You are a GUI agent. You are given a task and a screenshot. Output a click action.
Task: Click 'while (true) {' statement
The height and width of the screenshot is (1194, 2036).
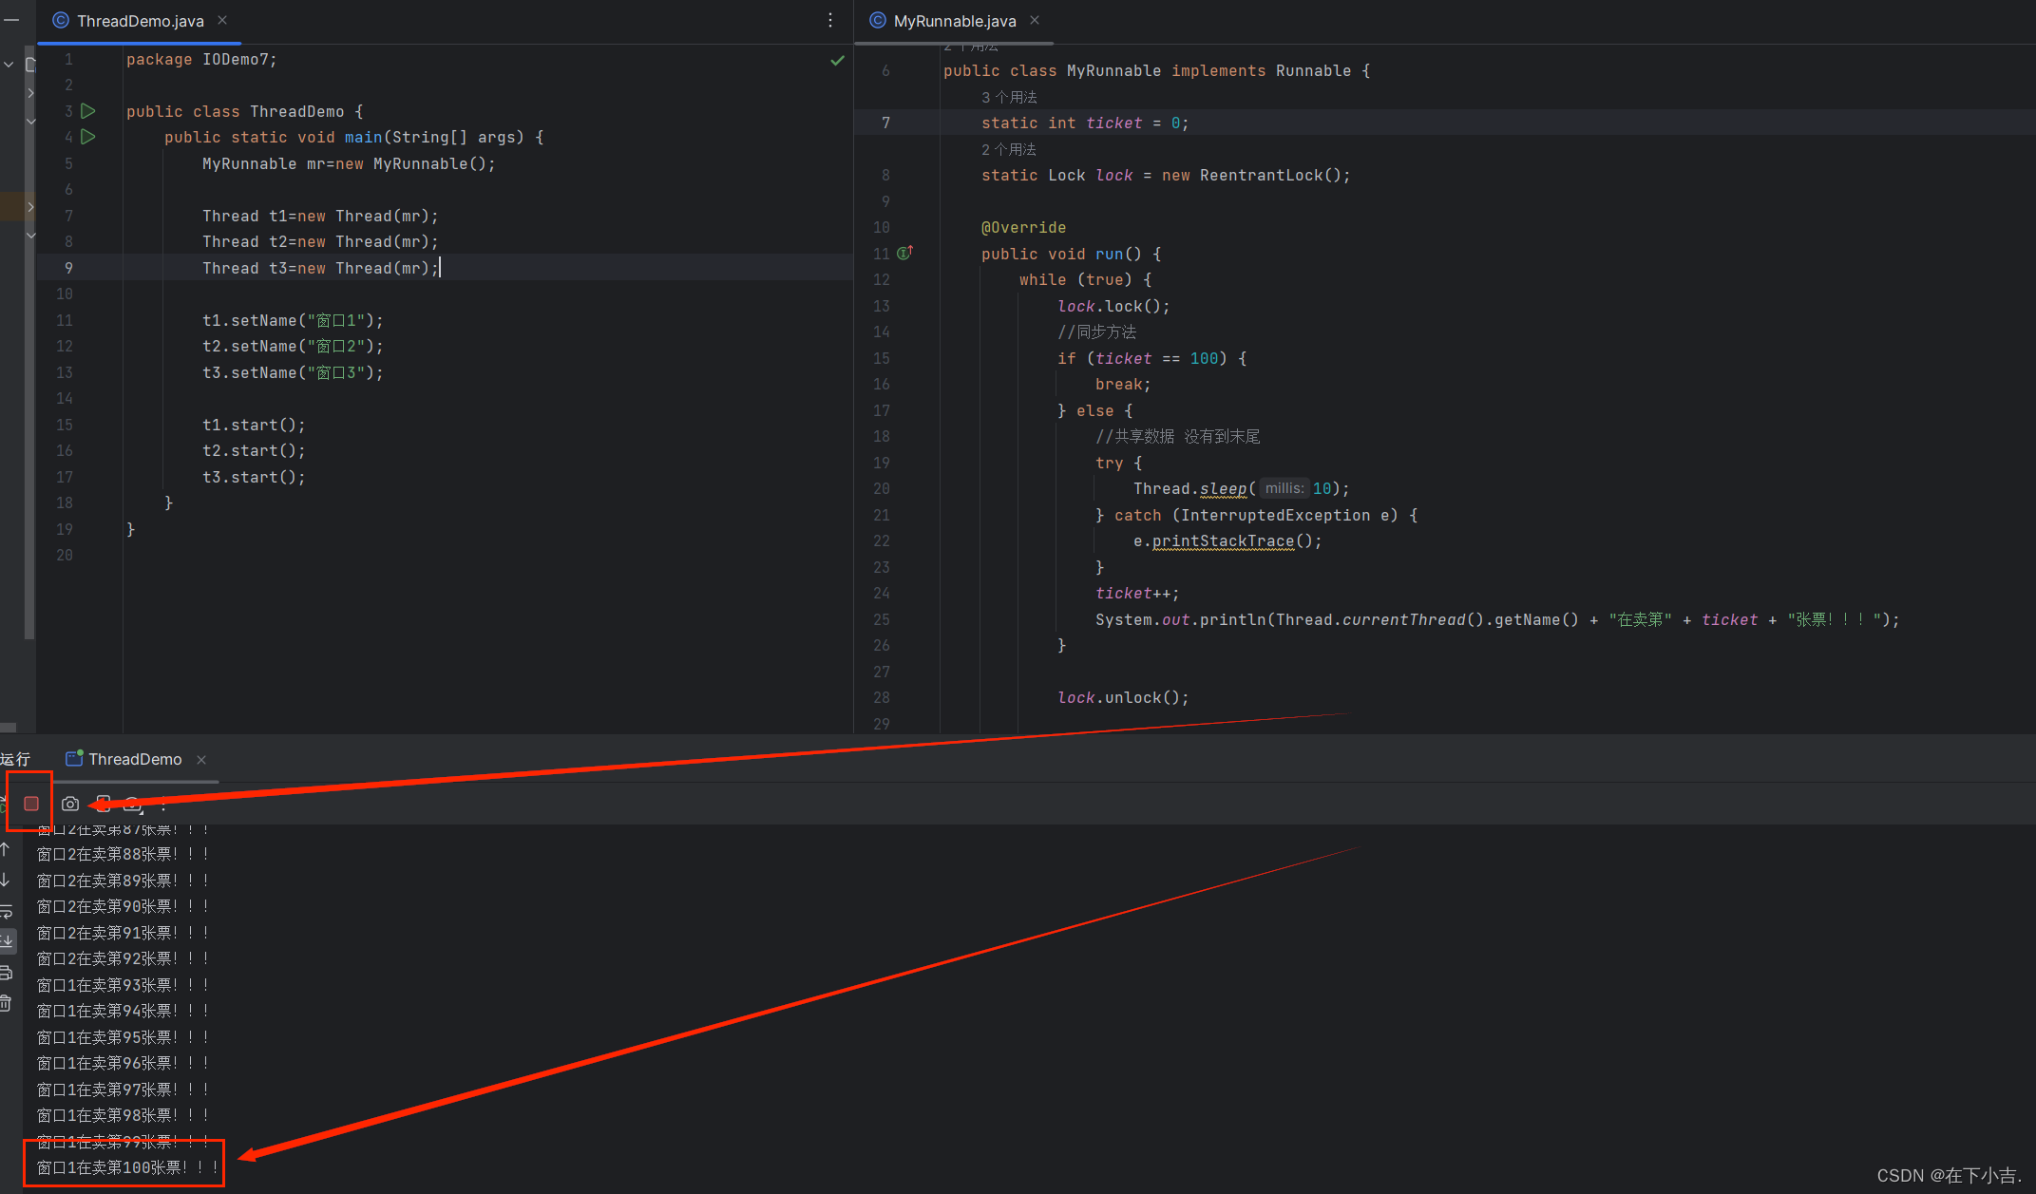pos(1085,279)
